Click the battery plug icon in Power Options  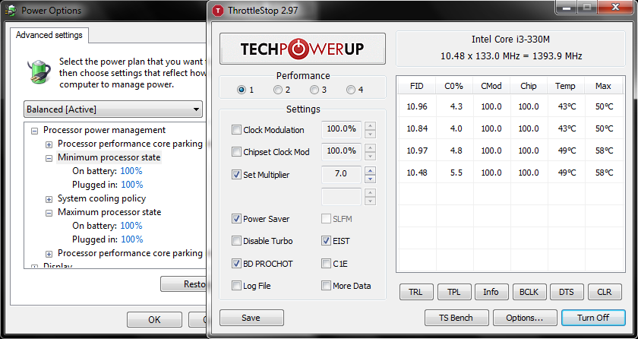[39, 71]
